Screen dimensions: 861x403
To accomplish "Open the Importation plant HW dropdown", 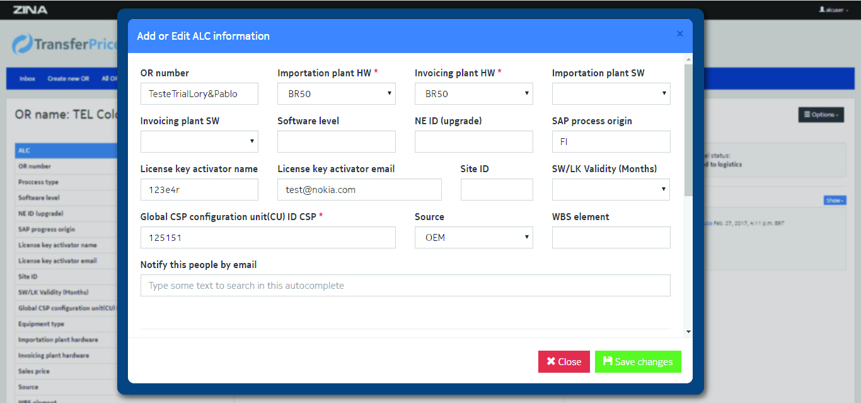I will tap(337, 94).
